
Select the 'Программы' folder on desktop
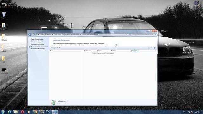pyautogui.click(x=4, y=26)
